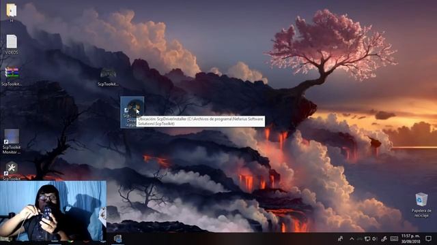Select the ScpToolkit gamepad icon
437x245 pixels.
108,76
